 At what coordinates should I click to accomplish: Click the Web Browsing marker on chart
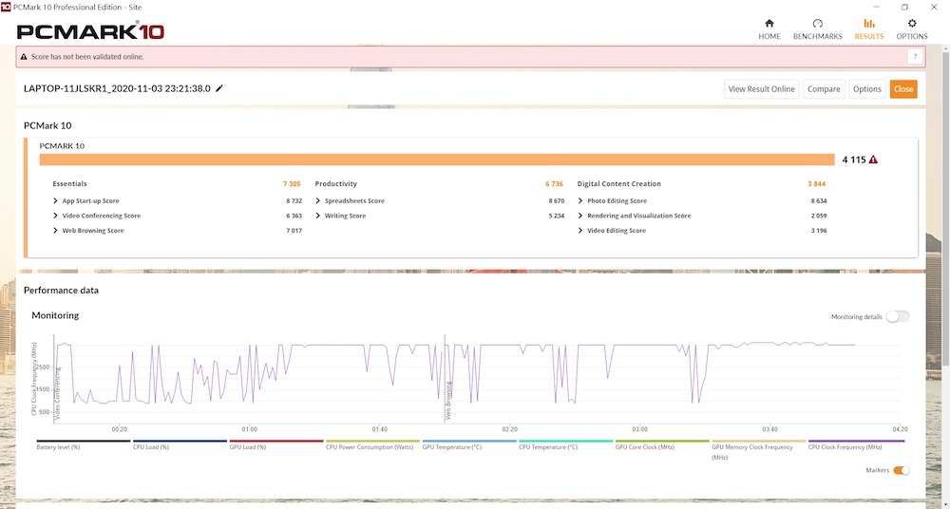coord(446,380)
